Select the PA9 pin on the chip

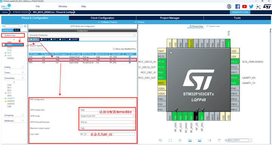pyautogui.click(x=235, y=83)
